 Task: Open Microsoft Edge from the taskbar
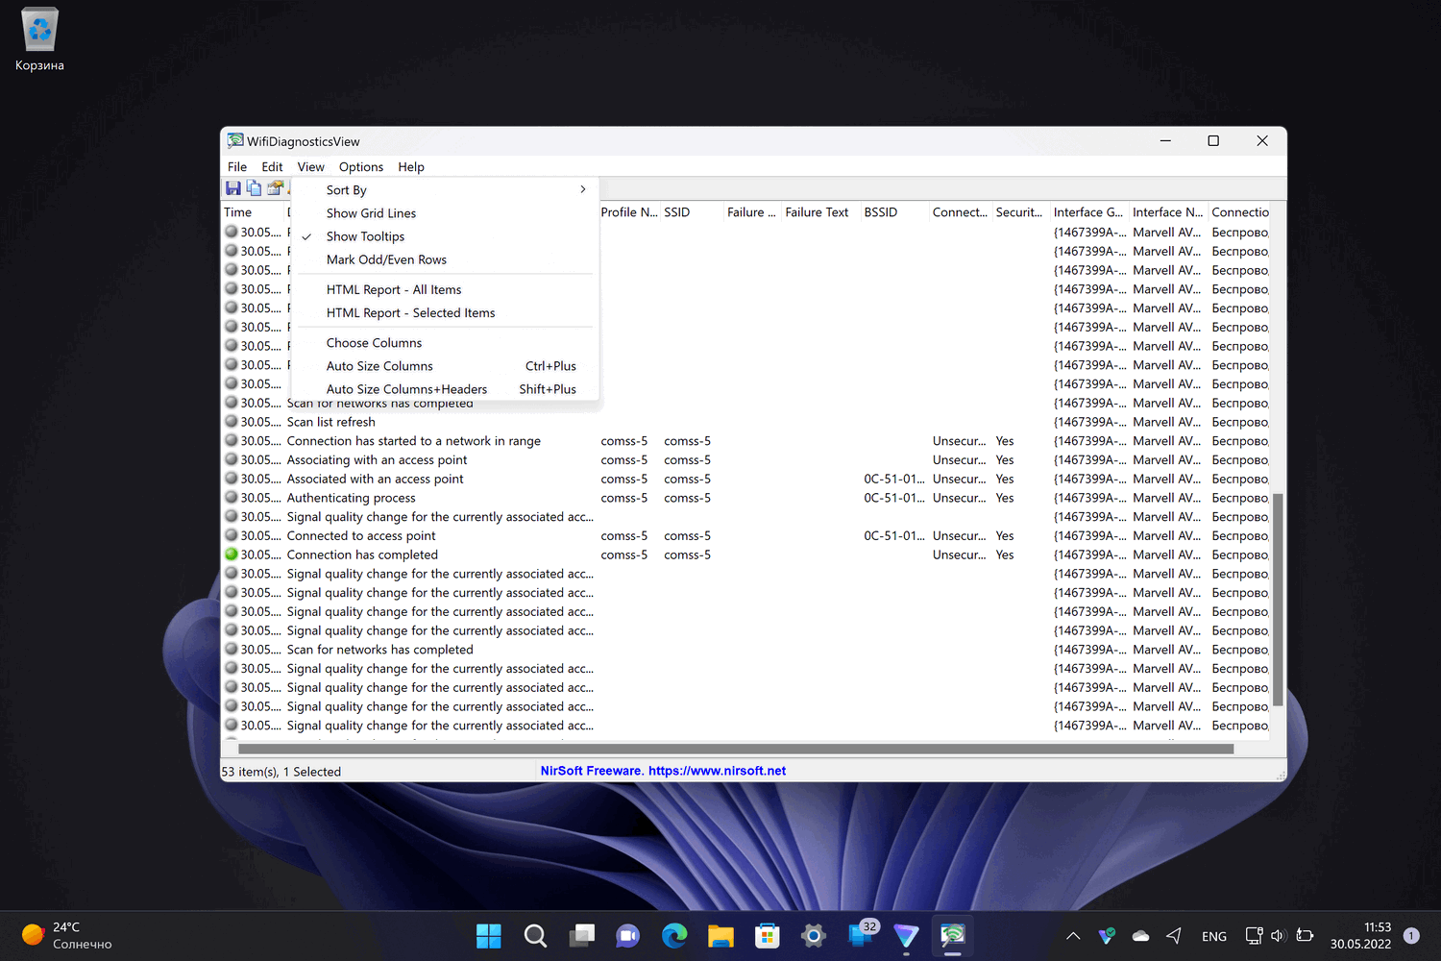pyautogui.click(x=674, y=935)
